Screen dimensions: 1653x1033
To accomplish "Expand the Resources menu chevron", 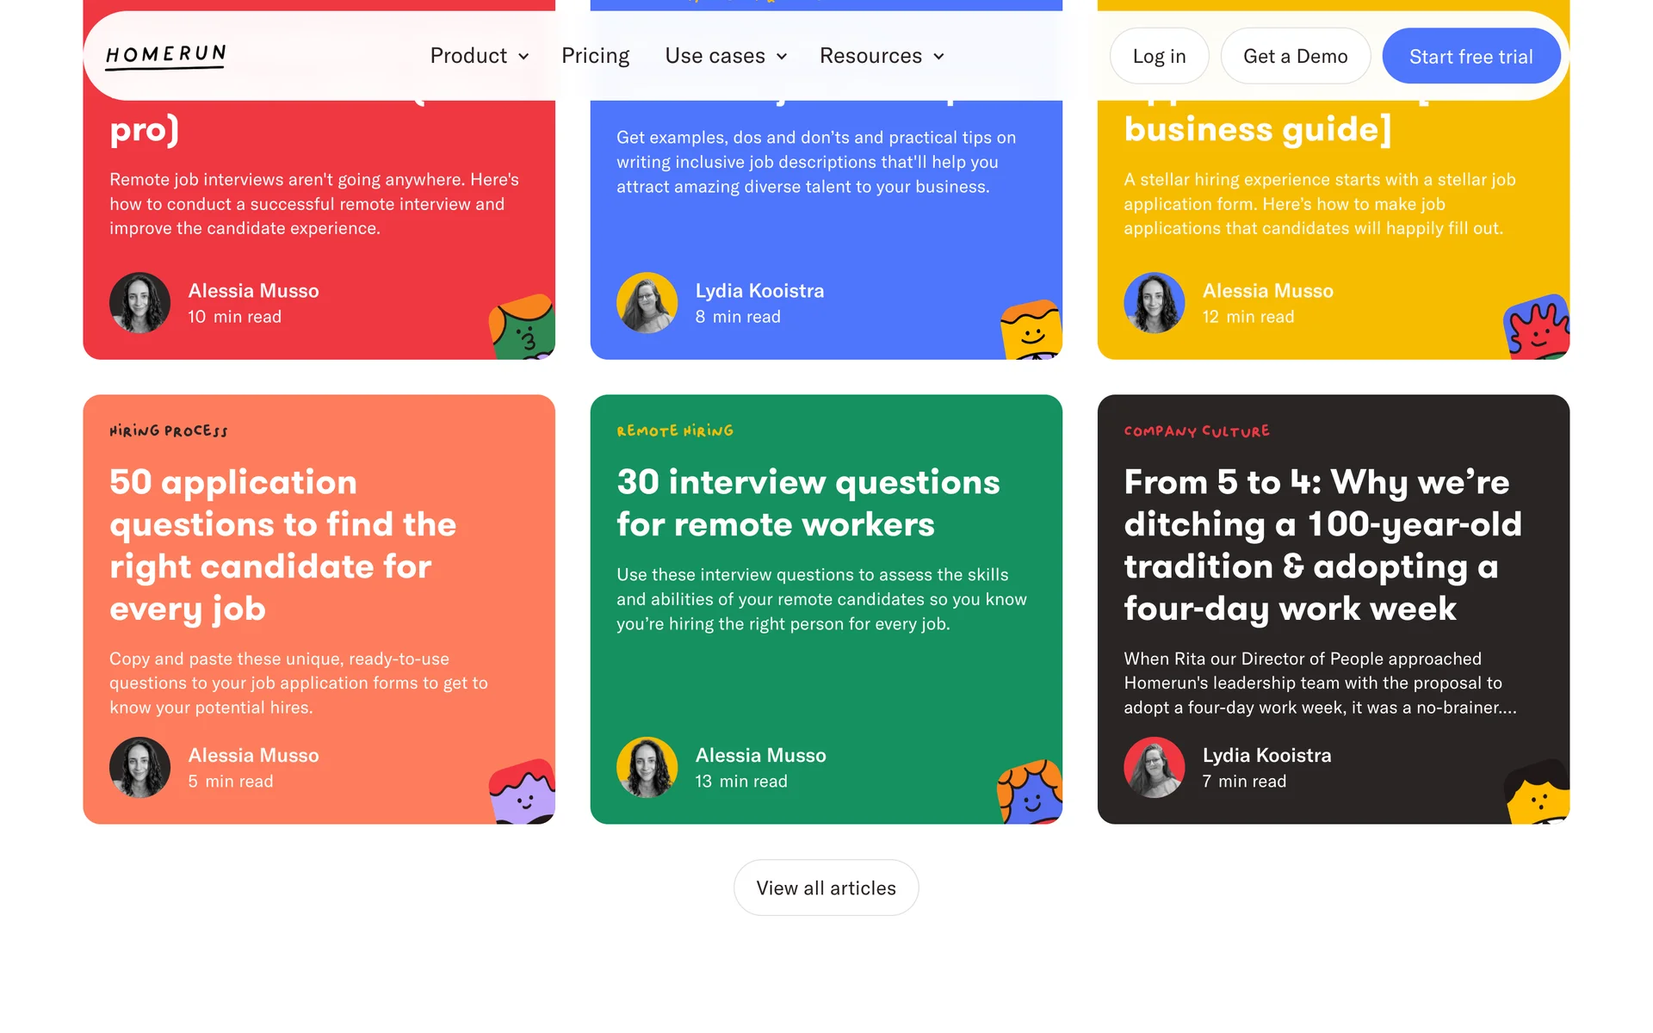I will tap(939, 57).
